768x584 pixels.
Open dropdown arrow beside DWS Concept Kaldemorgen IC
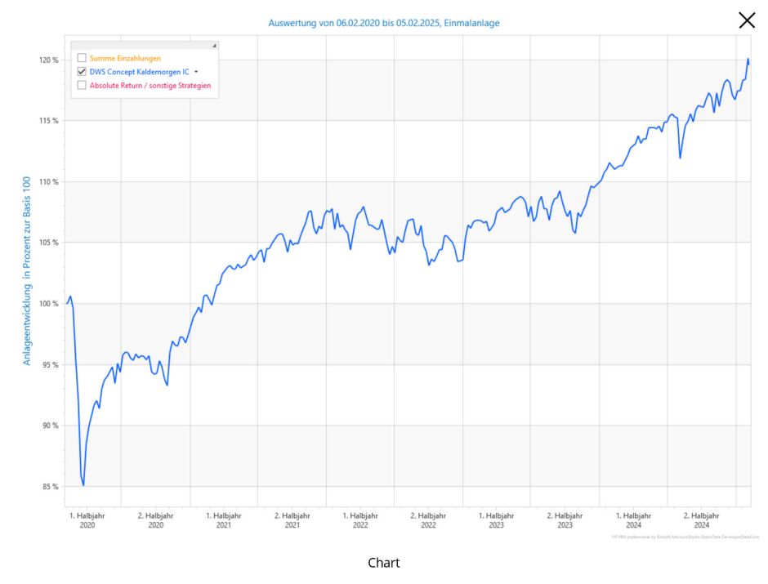pyautogui.click(x=196, y=72)
